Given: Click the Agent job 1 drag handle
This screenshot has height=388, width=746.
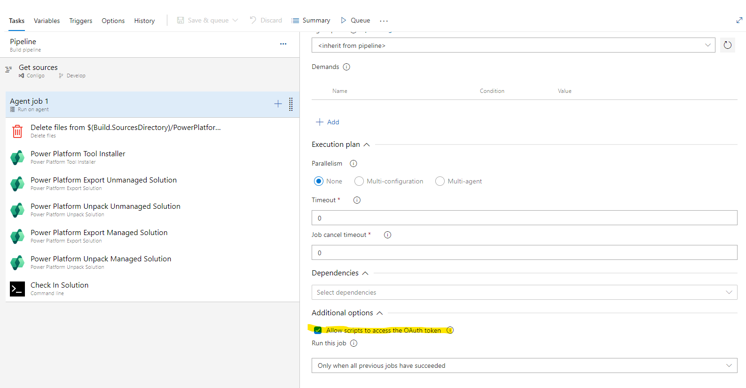Looking at the screenshot, I should [x=291, y=104].
